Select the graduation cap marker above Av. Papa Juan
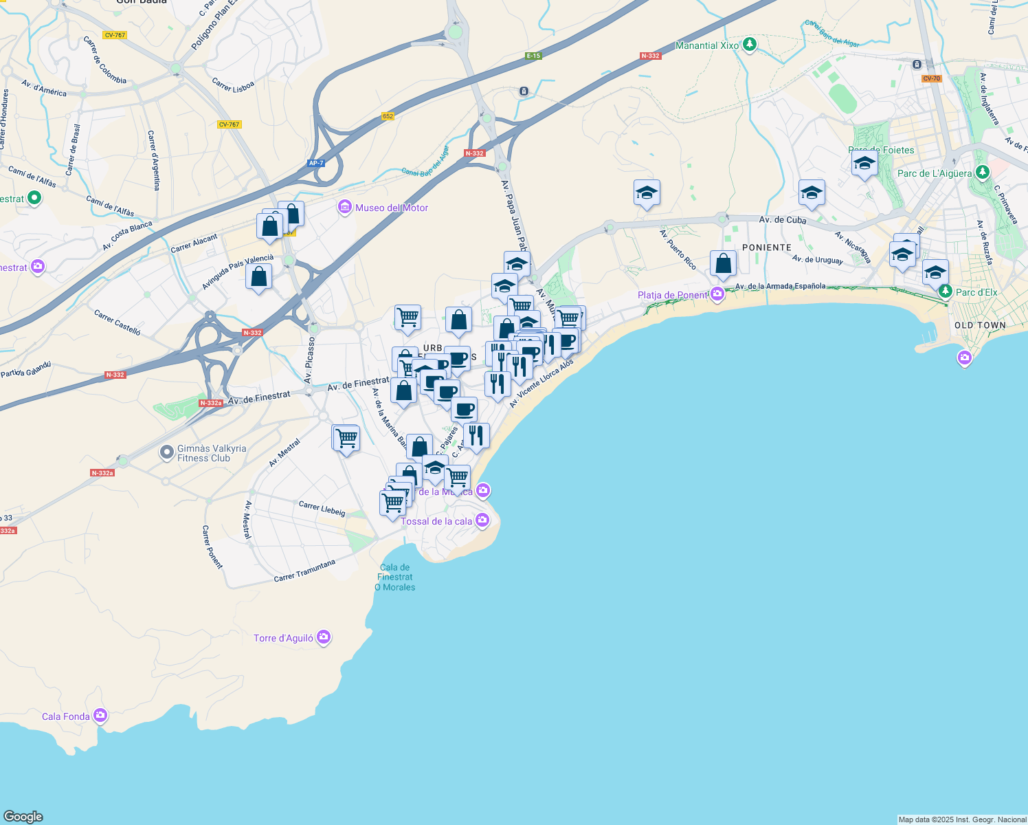 pos(516,263)
